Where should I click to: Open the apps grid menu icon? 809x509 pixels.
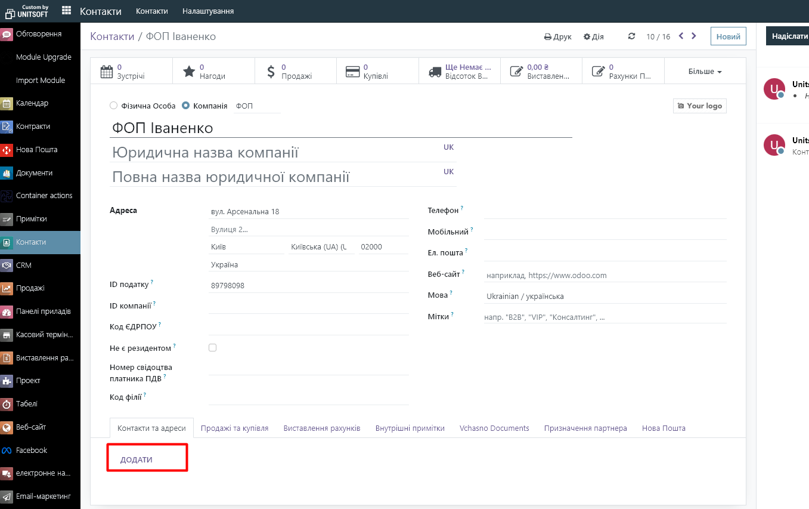(66, 11)
